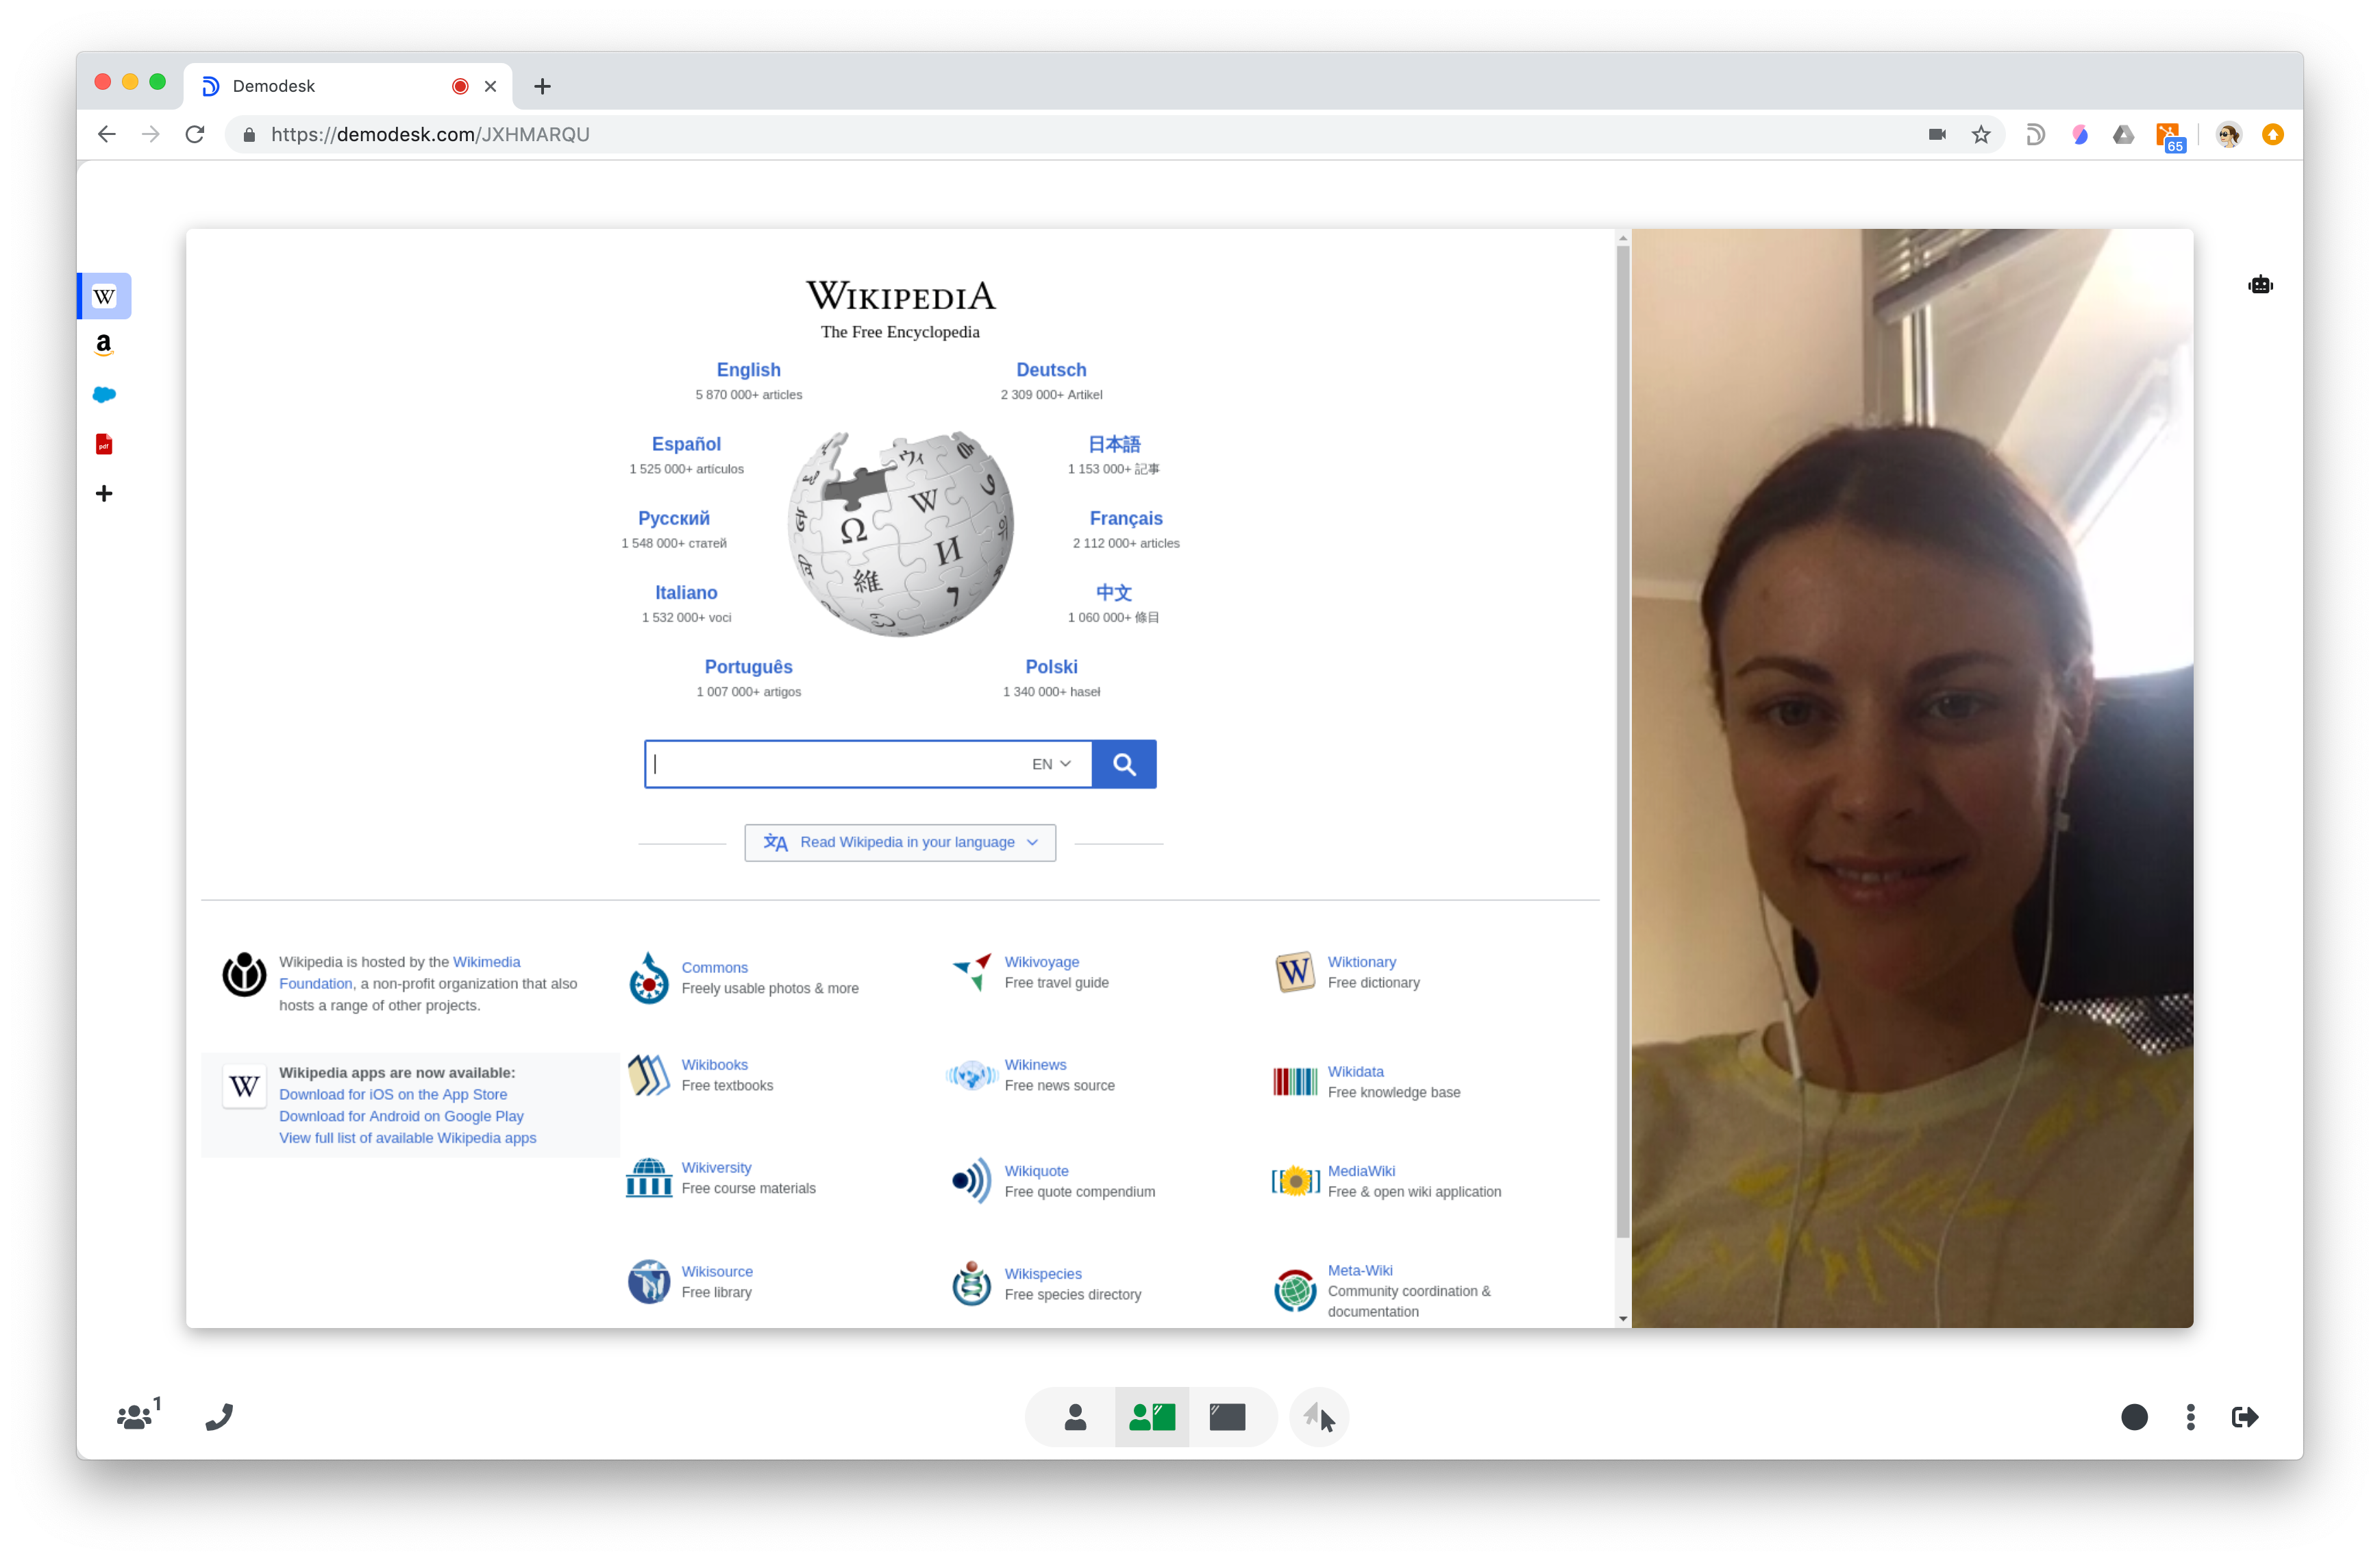Click the Wikidata barcode icon
The height and width of the screenshot is (1561, 2380).
1294,1081
